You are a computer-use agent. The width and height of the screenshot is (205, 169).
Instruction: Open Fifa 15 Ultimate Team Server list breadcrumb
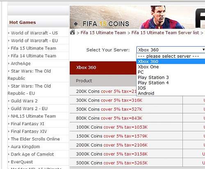coord(165,33)
